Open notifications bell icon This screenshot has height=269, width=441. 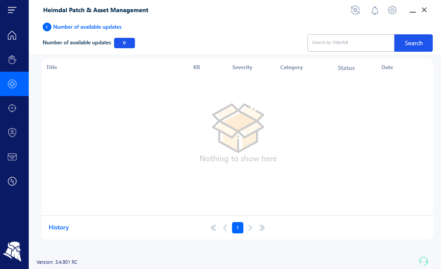point(375,10)
